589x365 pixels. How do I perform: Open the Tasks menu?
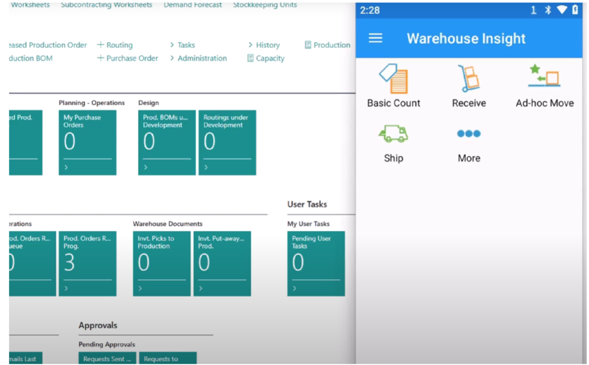186,45
